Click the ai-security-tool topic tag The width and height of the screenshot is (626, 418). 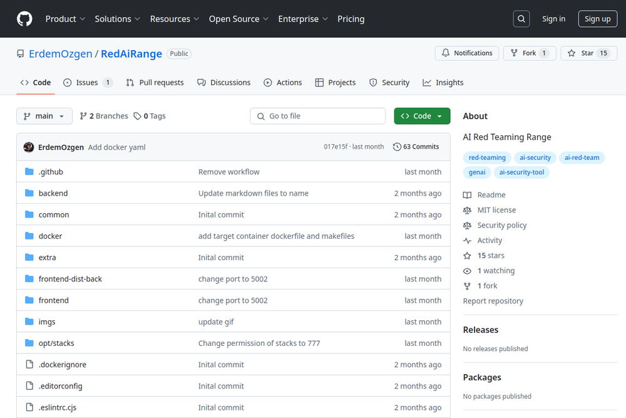(x=521, y=172)
